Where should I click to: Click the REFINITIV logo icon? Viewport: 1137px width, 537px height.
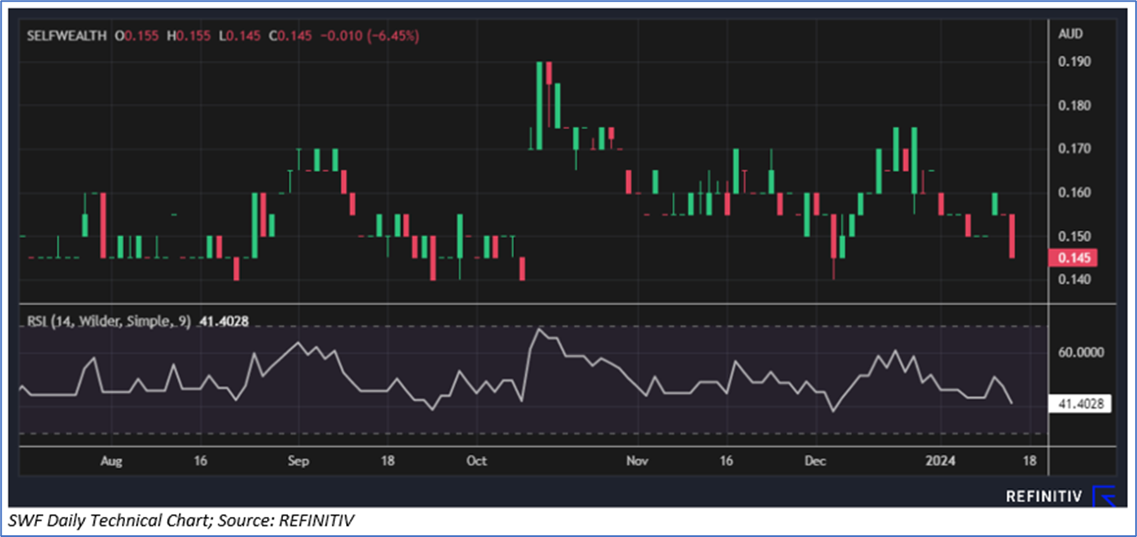pyautogui.click(x=1104, y=496)
